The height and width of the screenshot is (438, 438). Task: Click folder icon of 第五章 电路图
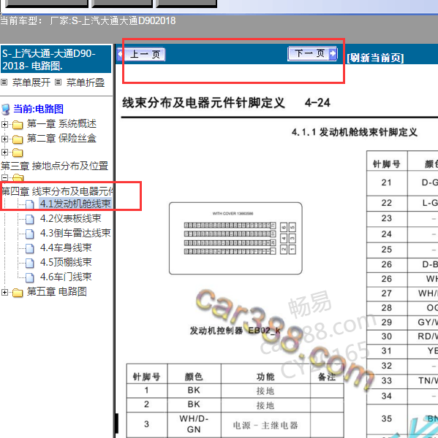click(x=18, y=293)
